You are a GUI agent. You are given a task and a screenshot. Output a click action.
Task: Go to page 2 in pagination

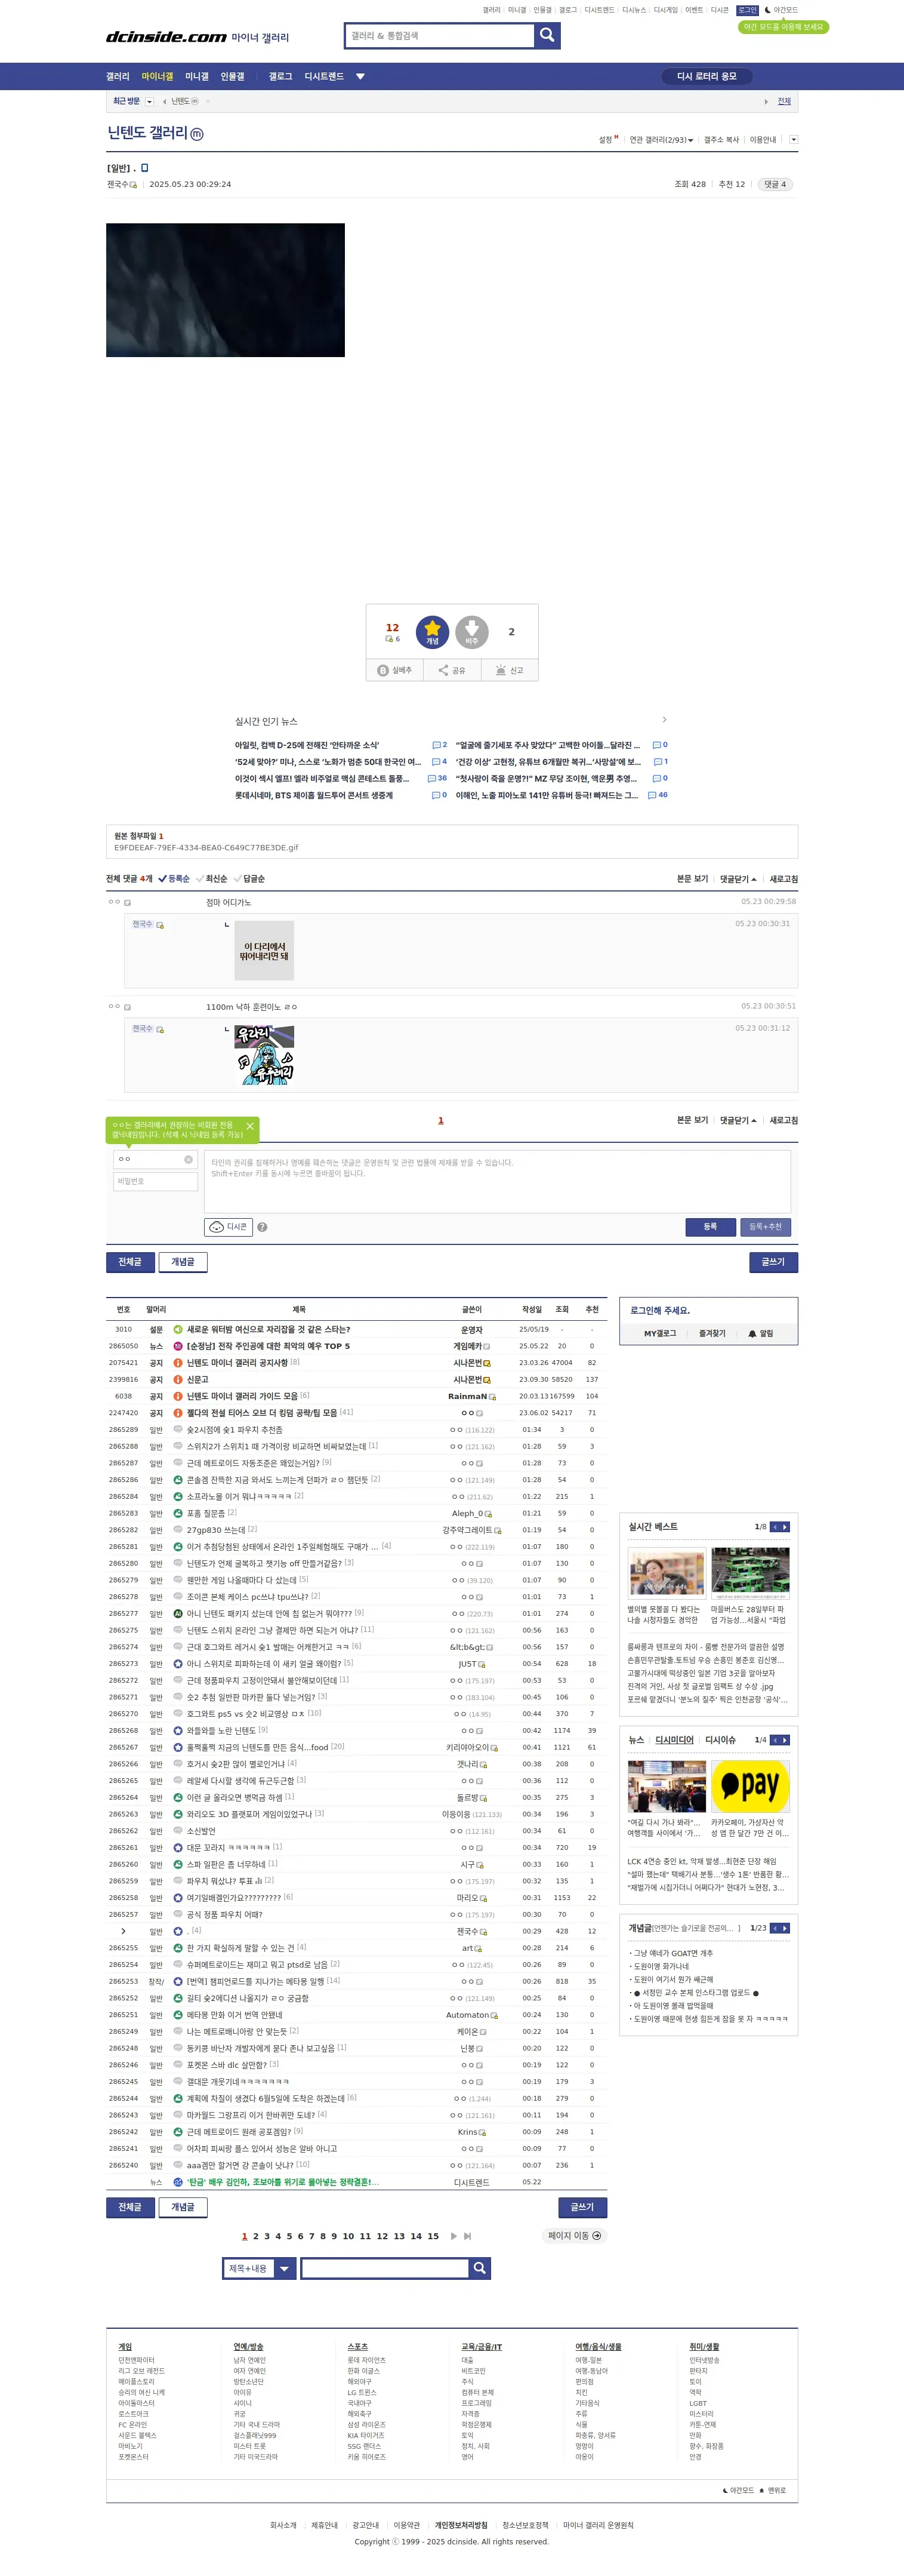(x=256, y=2236)
